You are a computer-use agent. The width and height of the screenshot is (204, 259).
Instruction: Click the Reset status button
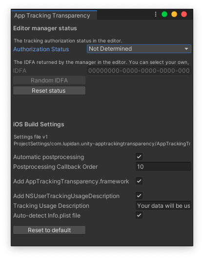49,91
